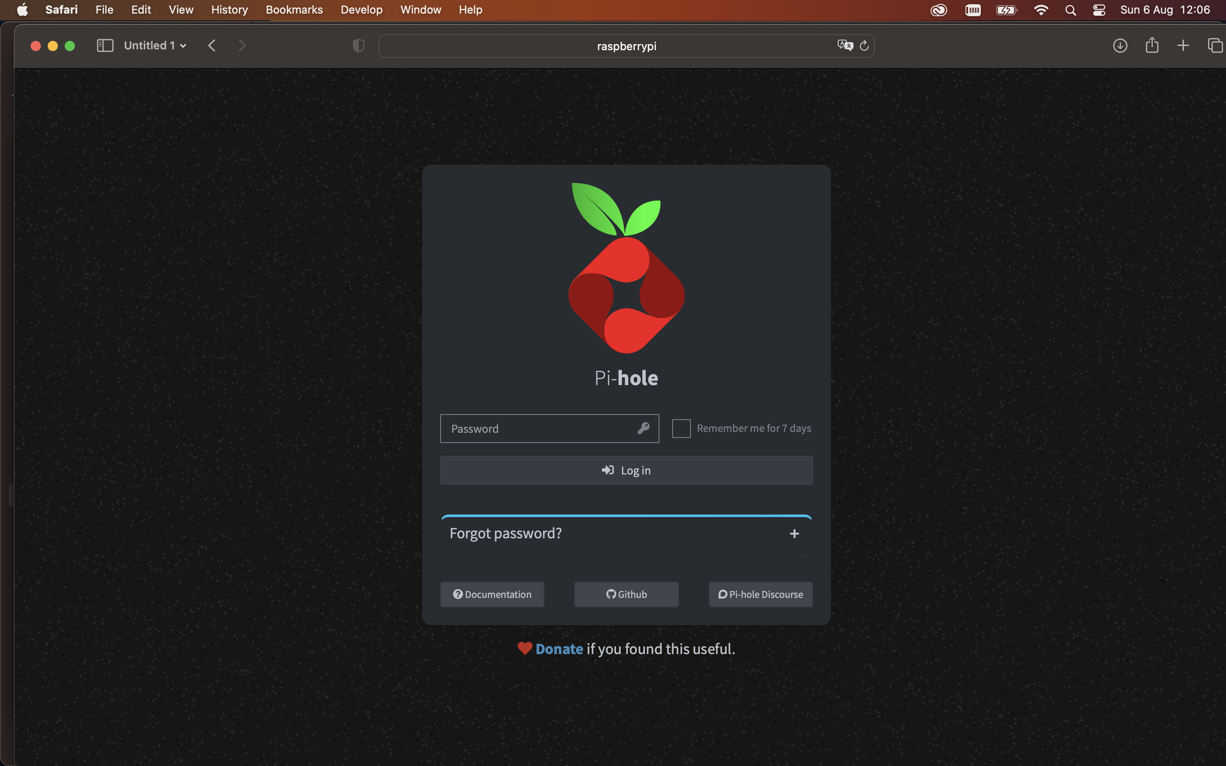1226x766 pixels.
Task: Open the Apple menu
Action: click(23, 10)
